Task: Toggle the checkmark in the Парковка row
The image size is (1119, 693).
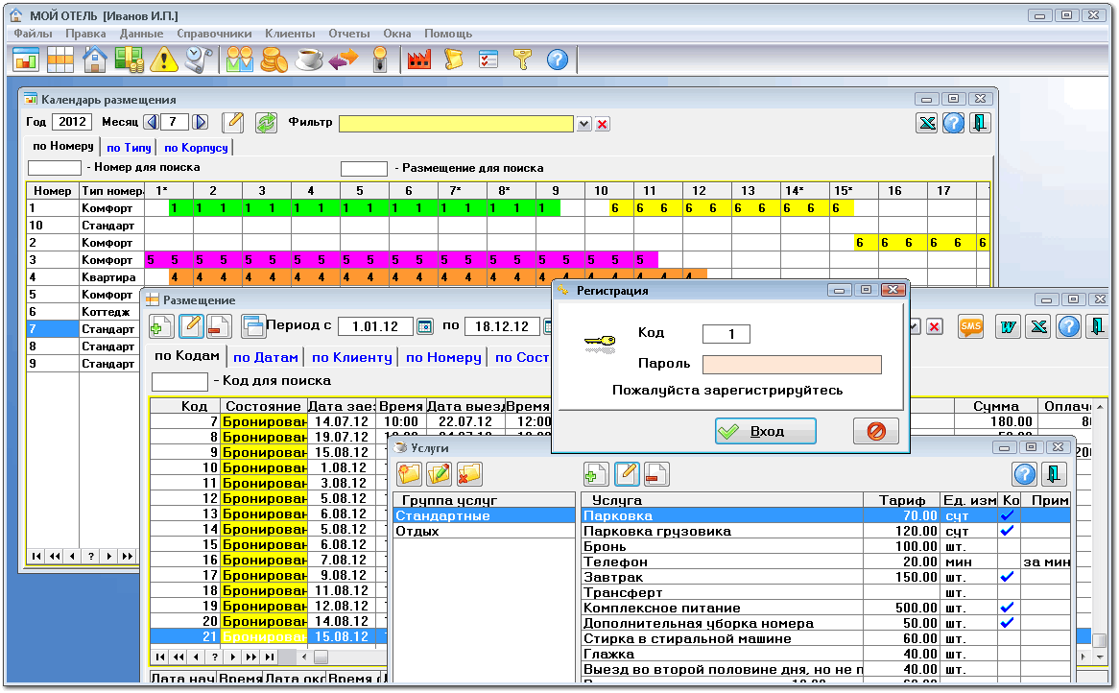Action: point(1008,516)
